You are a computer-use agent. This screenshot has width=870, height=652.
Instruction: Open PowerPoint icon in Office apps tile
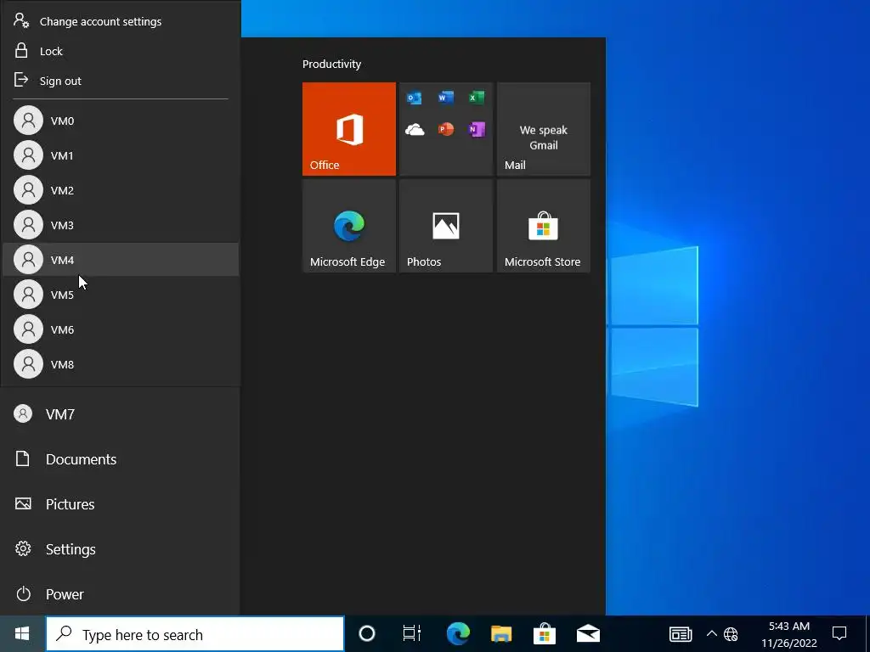pos(445,130)
